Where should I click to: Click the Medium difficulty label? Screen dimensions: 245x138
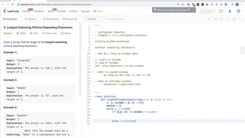[x=8, y=33]
